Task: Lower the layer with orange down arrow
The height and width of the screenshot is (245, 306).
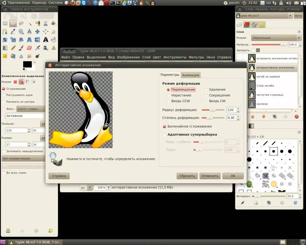Action: [x=263, y=117]
